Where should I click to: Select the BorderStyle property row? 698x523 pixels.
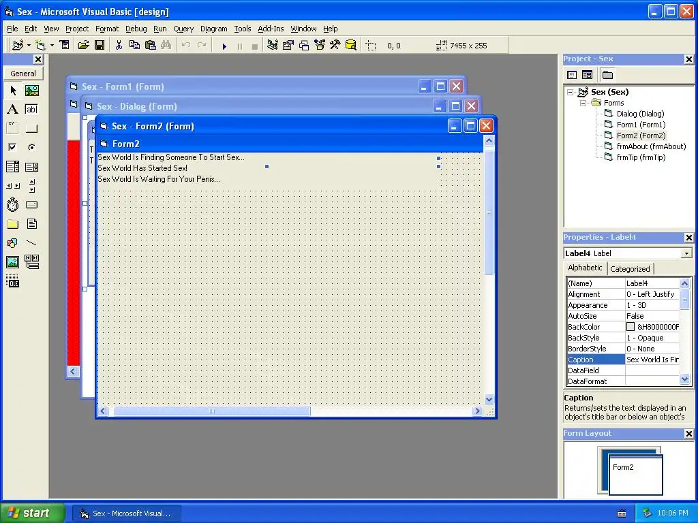623,349
